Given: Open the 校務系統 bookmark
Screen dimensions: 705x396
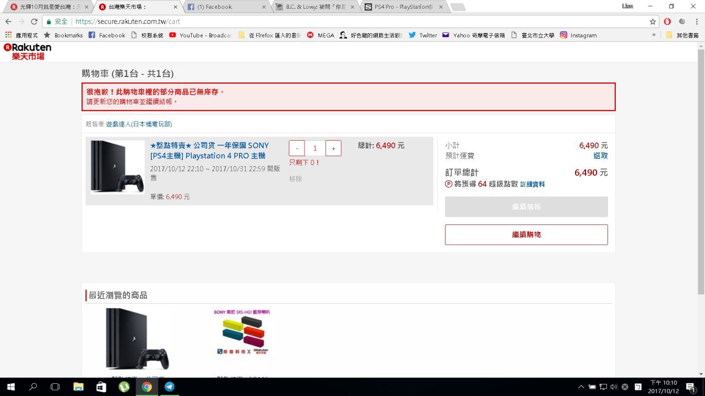Looking at the screenshot, I should tap(147, 35).
